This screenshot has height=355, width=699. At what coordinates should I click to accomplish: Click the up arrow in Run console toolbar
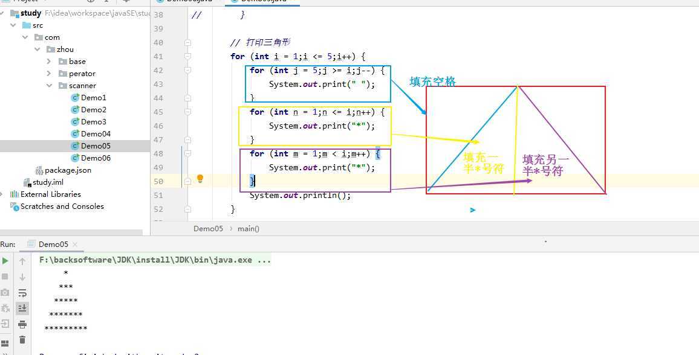click(22, 261)
